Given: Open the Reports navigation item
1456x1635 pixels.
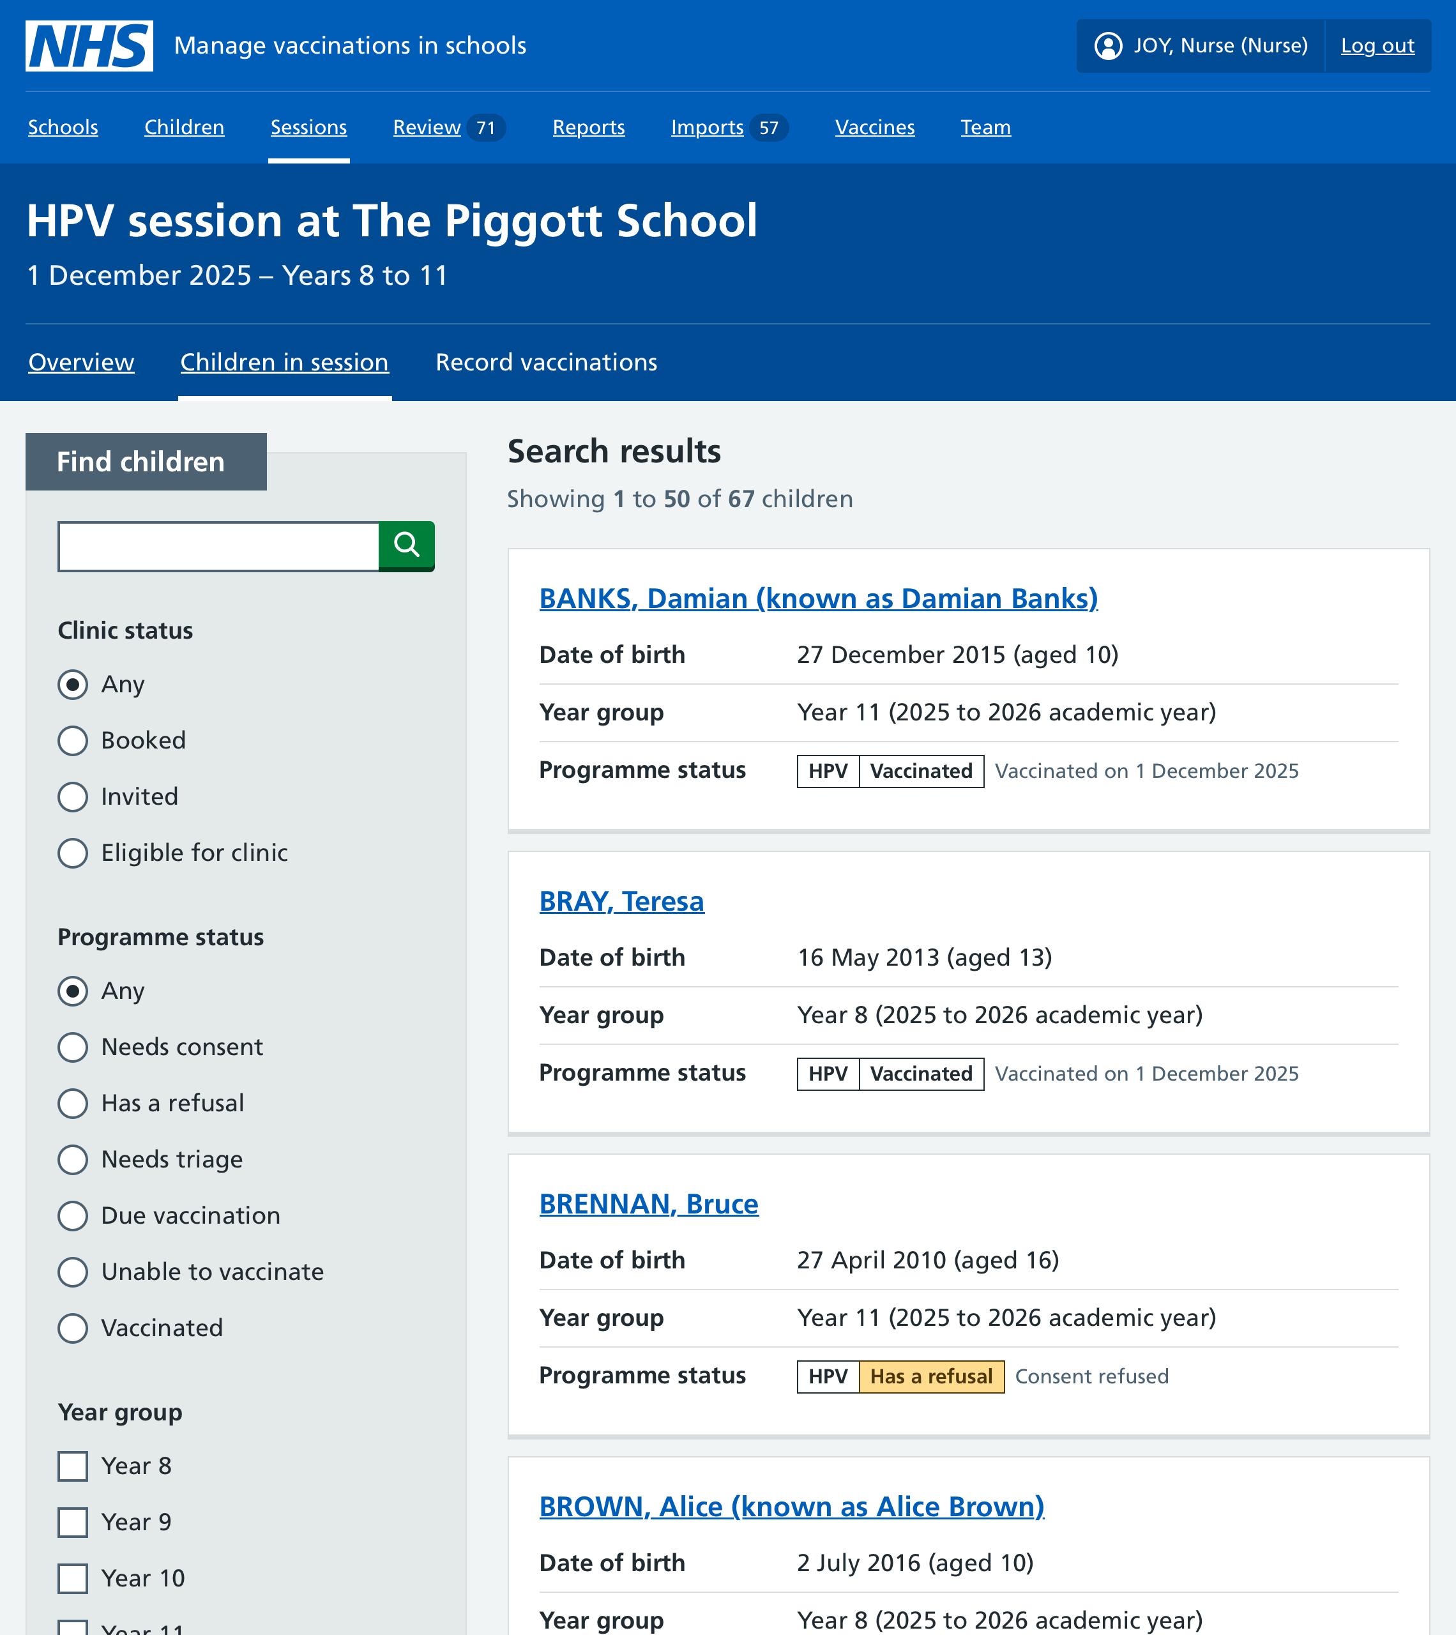Looking at the screenshot, I should click(x=589, y=127).
